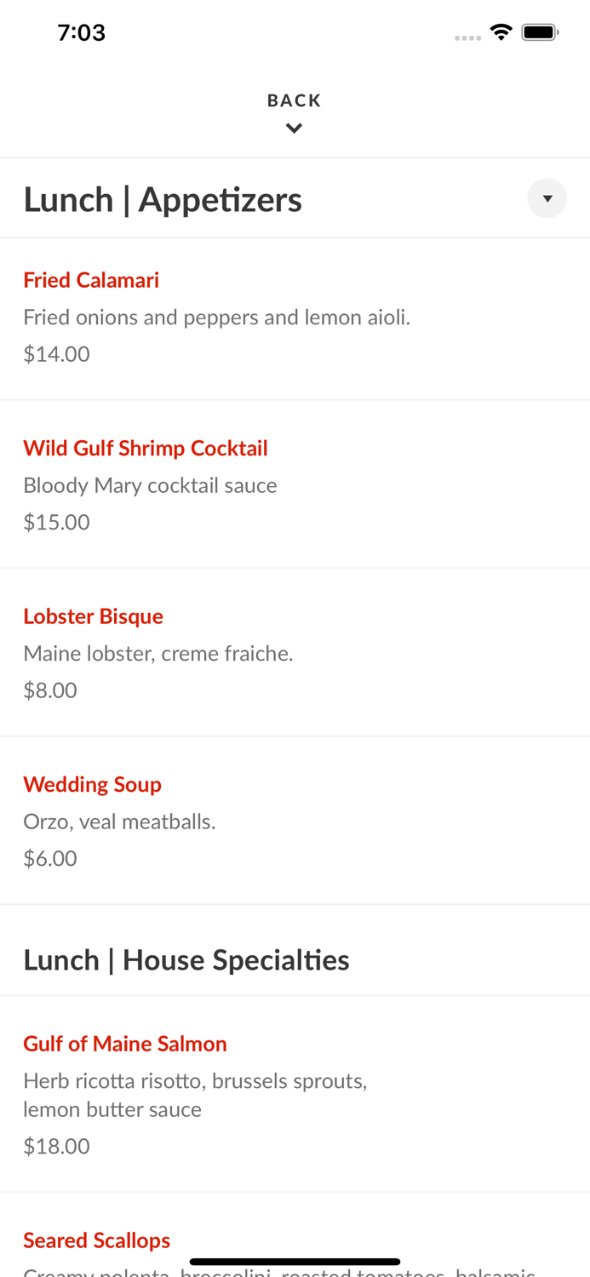Open the Fried Calamari menu item
Screen dimensions: 590x1277
[x=91, y=280]
